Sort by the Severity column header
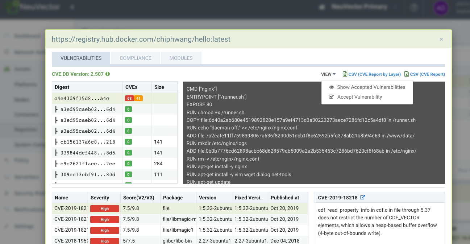The height and width of the screenshot is (244, 470). click(100, 198)
